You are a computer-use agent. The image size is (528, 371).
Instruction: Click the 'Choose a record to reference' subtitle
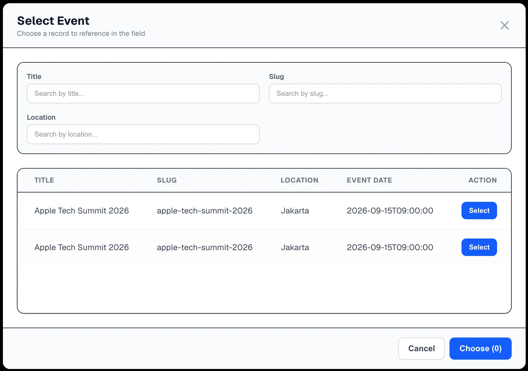(81, 33)
